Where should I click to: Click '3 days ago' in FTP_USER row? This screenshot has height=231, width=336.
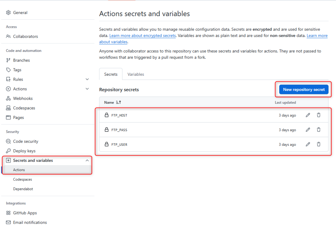click(x=287, y=144)
